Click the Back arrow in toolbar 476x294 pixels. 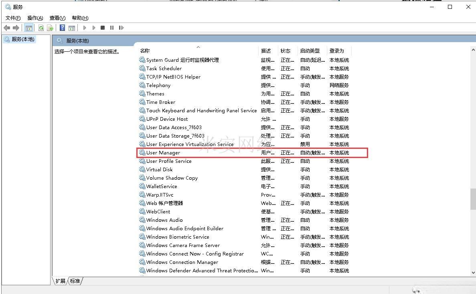(x=7, y=28)
